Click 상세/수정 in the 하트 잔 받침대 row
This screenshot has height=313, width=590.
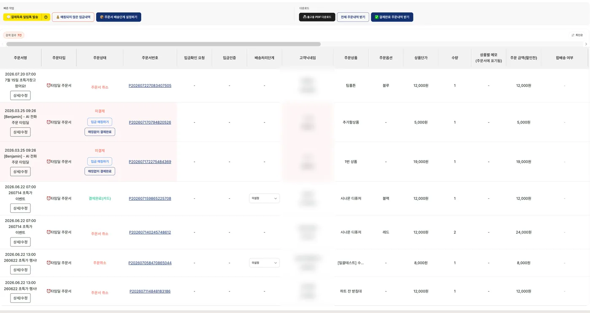(20, 298)
